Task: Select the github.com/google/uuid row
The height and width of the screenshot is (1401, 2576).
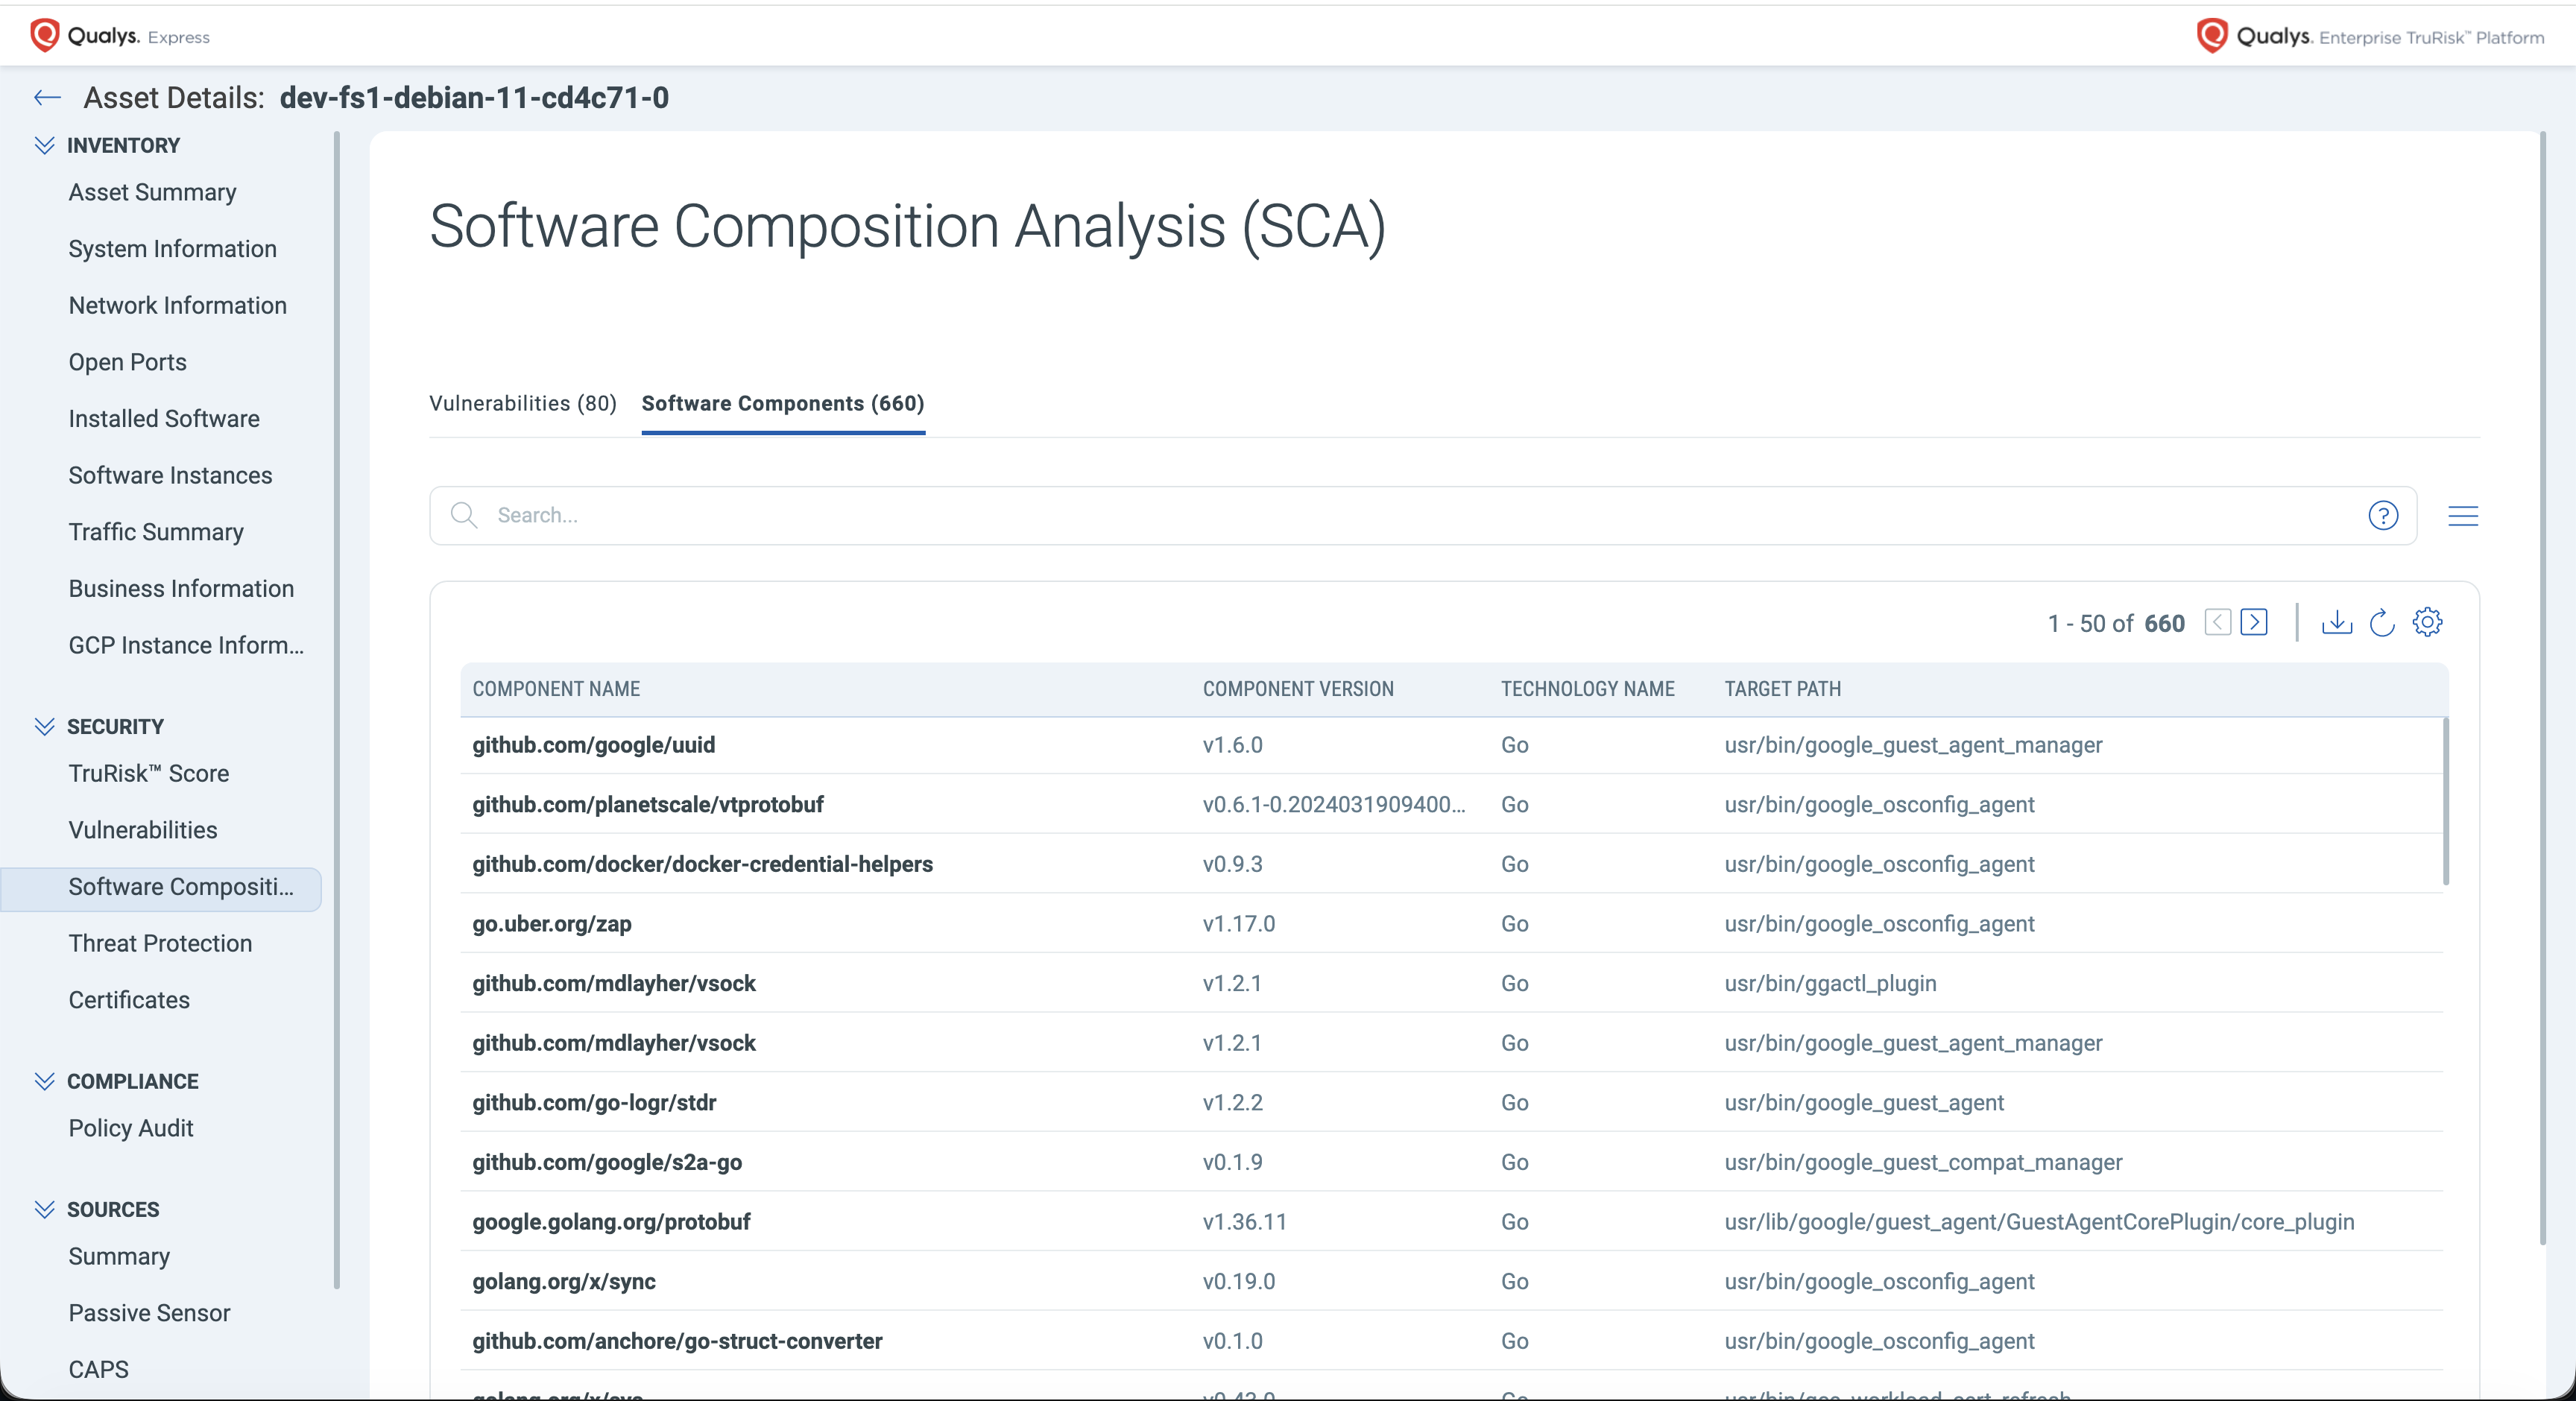Action: pyautogui.click(x=1451, y=745)
